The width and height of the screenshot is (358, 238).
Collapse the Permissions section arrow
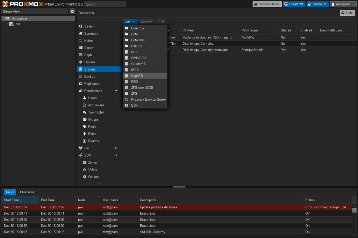click(116, 91)
